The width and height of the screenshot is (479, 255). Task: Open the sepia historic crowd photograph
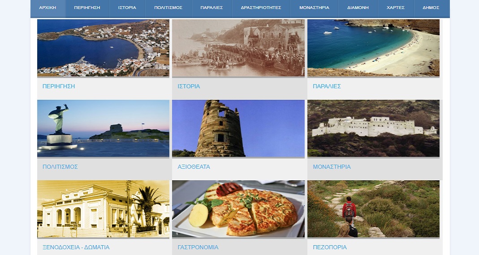pyautogui.click(x=238, y=48)
